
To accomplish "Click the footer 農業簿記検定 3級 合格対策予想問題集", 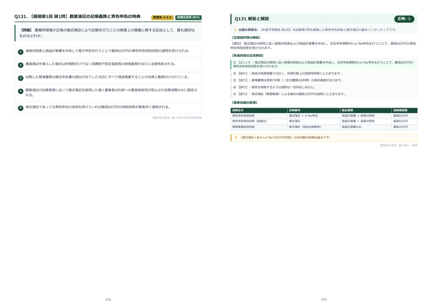I will (x=177, y=118).
